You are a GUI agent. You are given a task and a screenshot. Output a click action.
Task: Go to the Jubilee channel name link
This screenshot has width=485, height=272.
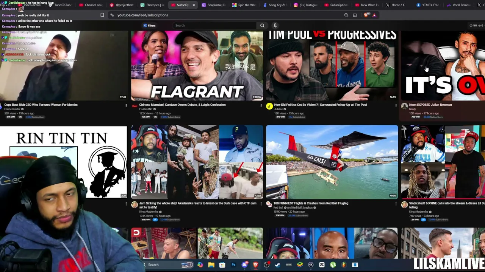278,109
